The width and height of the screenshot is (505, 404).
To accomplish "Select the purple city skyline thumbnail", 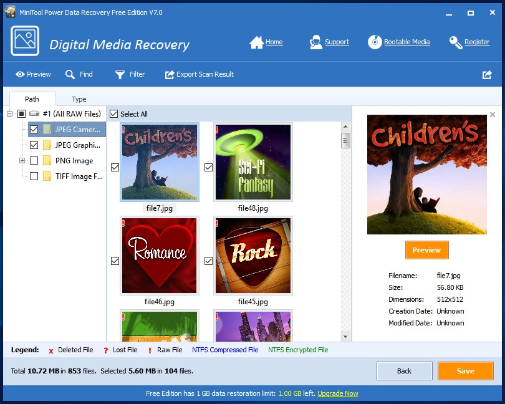I will click(x=253, y=325).
